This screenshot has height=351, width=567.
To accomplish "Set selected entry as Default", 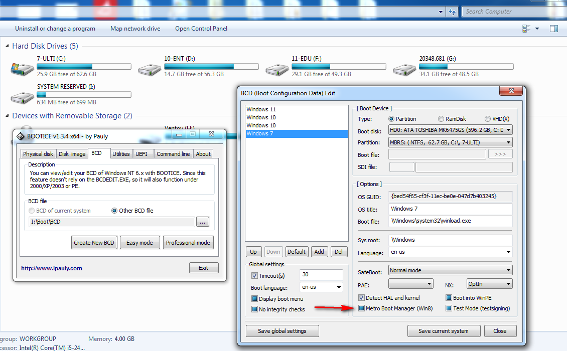I will [x=297, y=252].
